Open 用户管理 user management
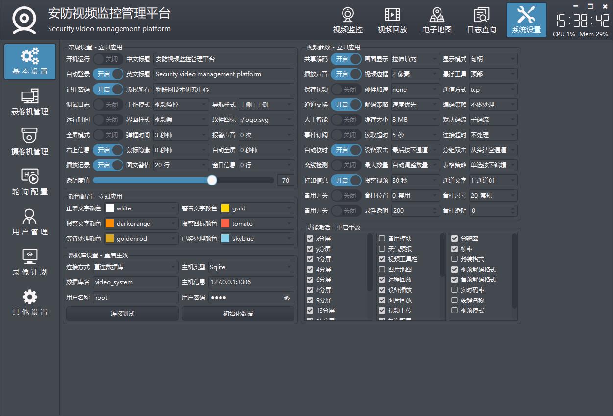Image resolution: width=613 pixels, height=416 pixels. point(30,222)
